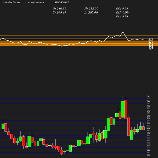The image size is (158, 158).
Task: Click the 142 price axis label
Action: (149, 145)
